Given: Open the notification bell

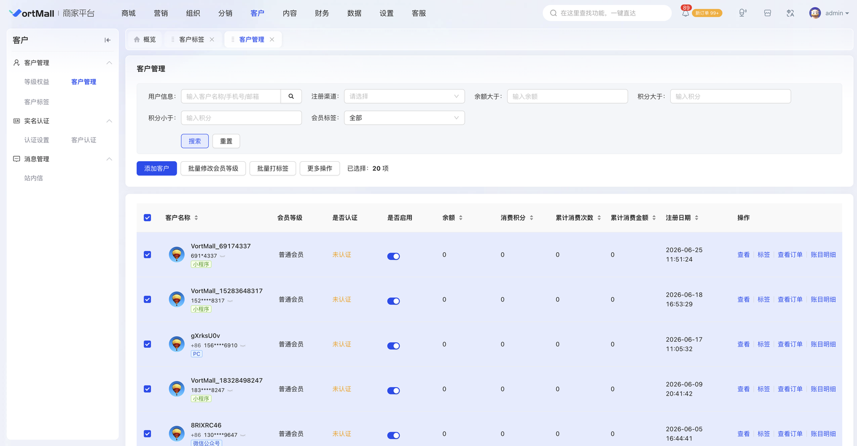Looking at the screenshot, I should [686, 13].
